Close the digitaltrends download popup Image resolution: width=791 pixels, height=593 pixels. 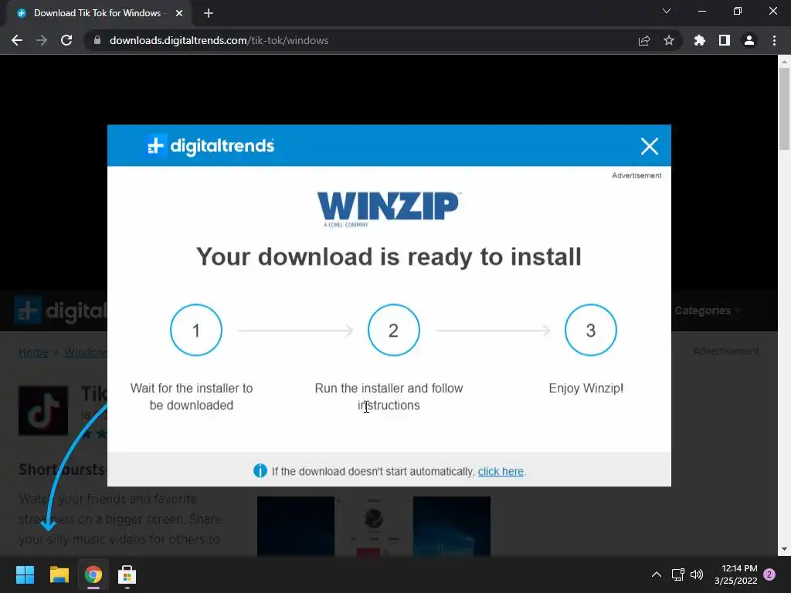tap(649, 146)
